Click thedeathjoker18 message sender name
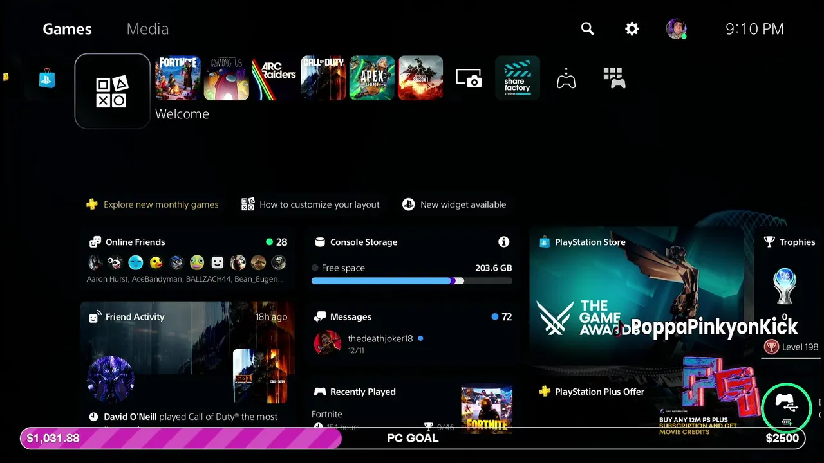 pyautogui.click(x=380, y=338)
